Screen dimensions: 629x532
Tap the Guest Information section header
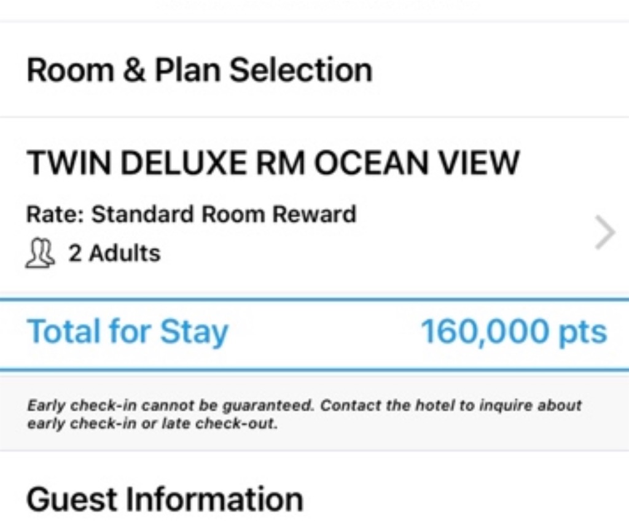(x=165, y=499)
